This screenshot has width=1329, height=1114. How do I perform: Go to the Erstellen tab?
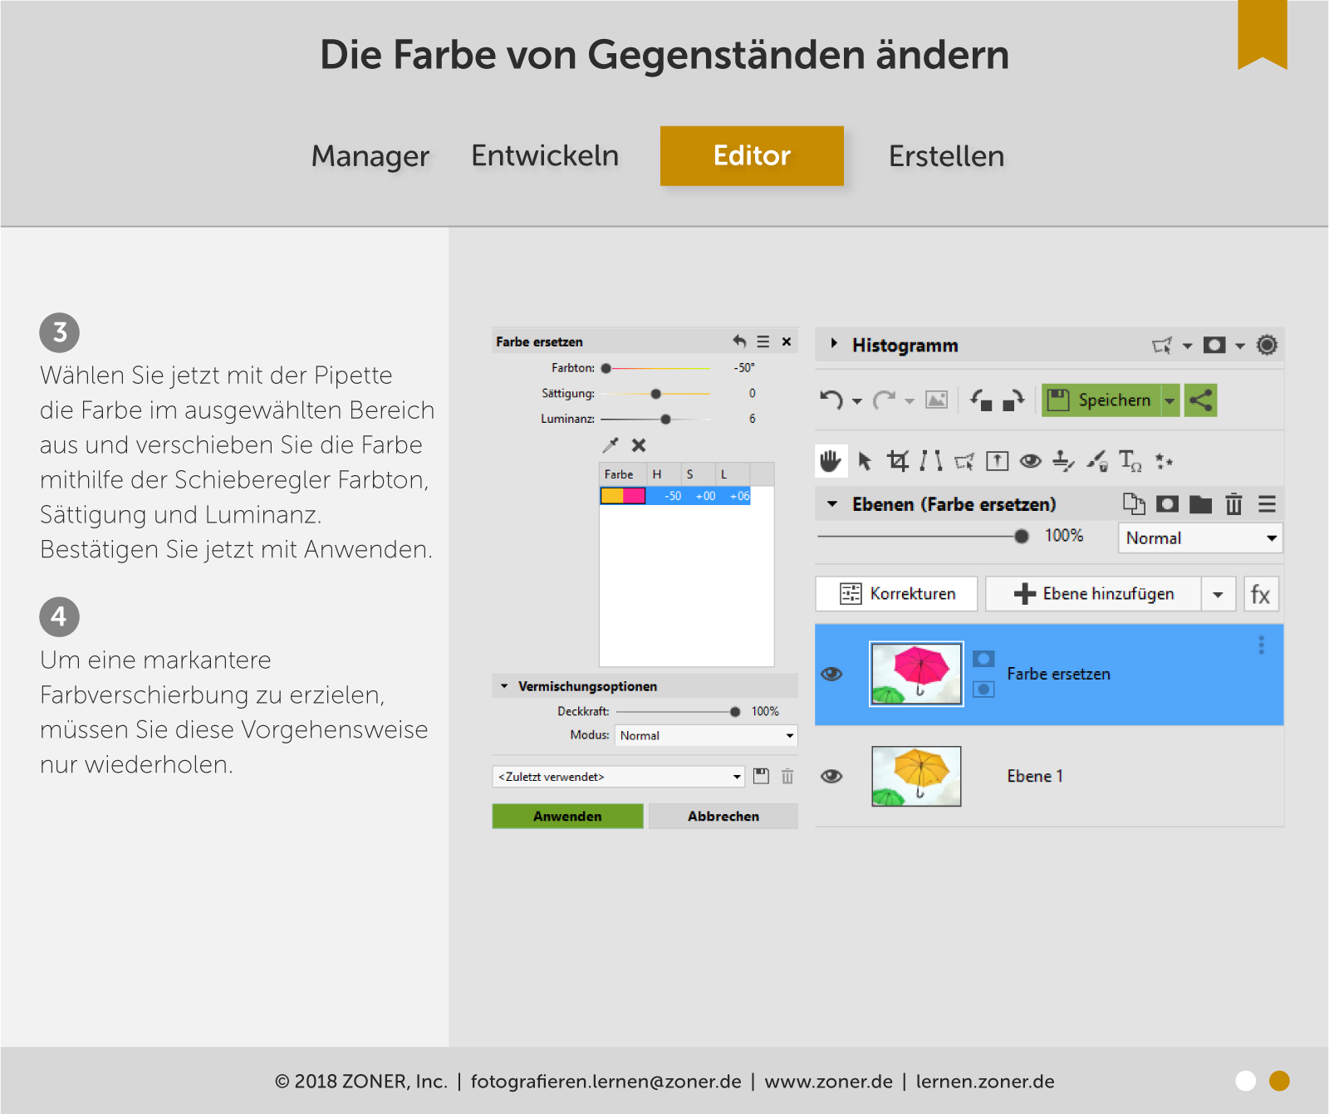[946, 156]
